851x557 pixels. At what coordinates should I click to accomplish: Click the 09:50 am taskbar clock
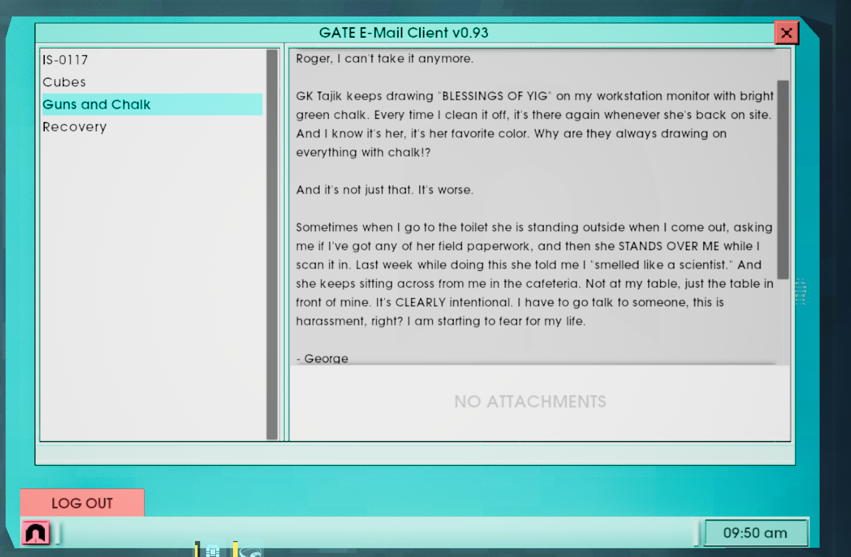[x=755, y=533]
